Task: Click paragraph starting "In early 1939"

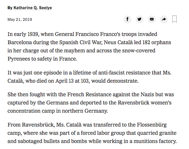Action: tap(89, 46)
